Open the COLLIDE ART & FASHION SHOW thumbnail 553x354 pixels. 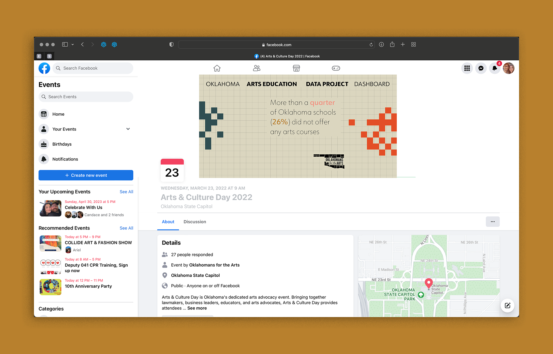(50, 244)
